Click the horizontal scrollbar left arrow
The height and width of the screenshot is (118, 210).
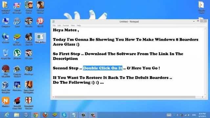(x=53, y=97)
